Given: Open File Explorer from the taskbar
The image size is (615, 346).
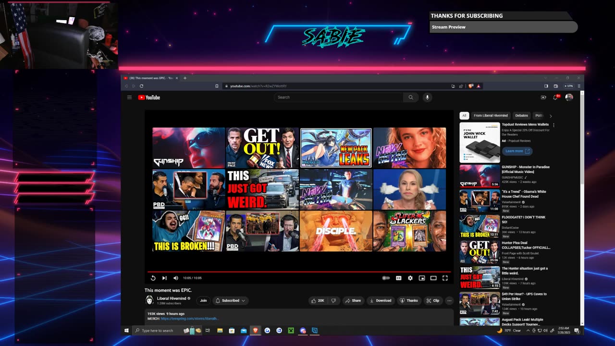Looking at the screenshot, I should (220, 331).
